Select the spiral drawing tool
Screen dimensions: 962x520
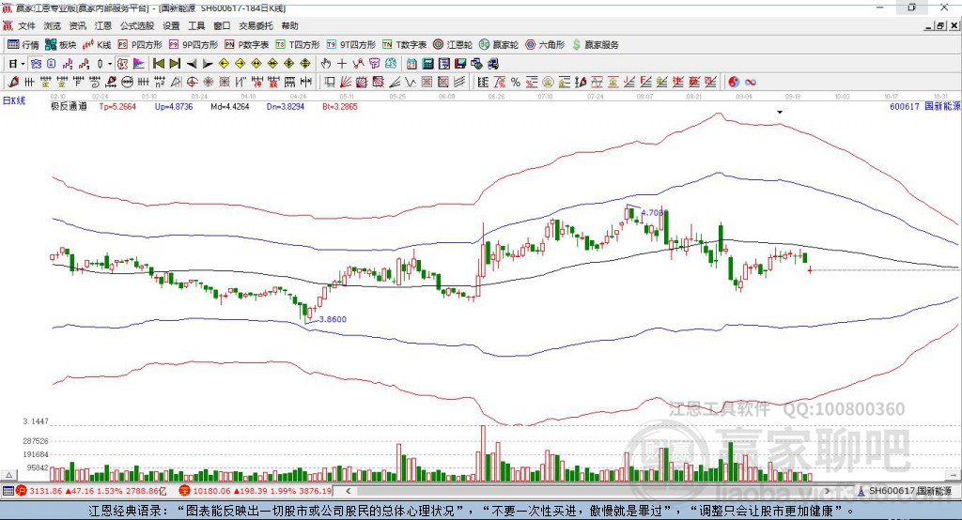pyautogui.click(x=94, y=83)
